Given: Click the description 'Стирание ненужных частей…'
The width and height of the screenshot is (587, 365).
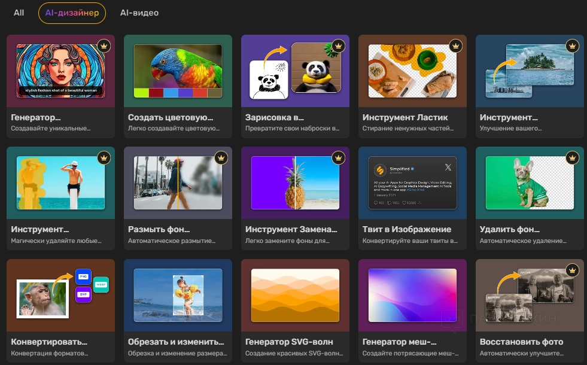Looking at the screenshot, I should click(x=408, y=129).
